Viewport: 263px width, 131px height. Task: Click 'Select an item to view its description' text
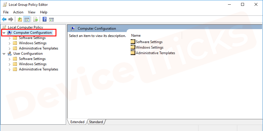tap(97, 36)
